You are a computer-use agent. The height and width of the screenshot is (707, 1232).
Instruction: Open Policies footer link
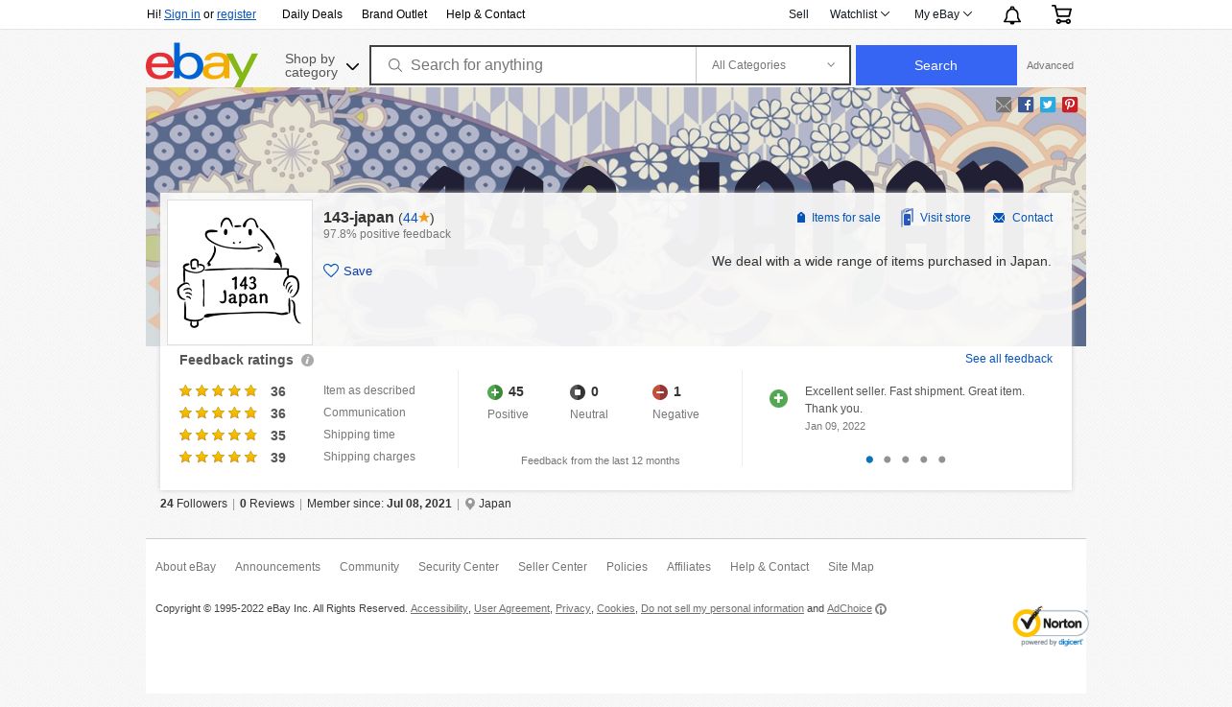coord(627,567)
